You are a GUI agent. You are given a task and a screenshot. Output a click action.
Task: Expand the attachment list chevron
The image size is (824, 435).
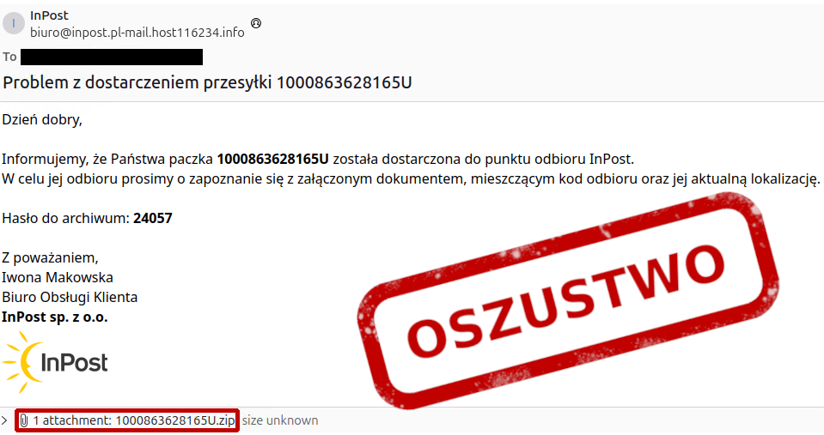(5, 420)
